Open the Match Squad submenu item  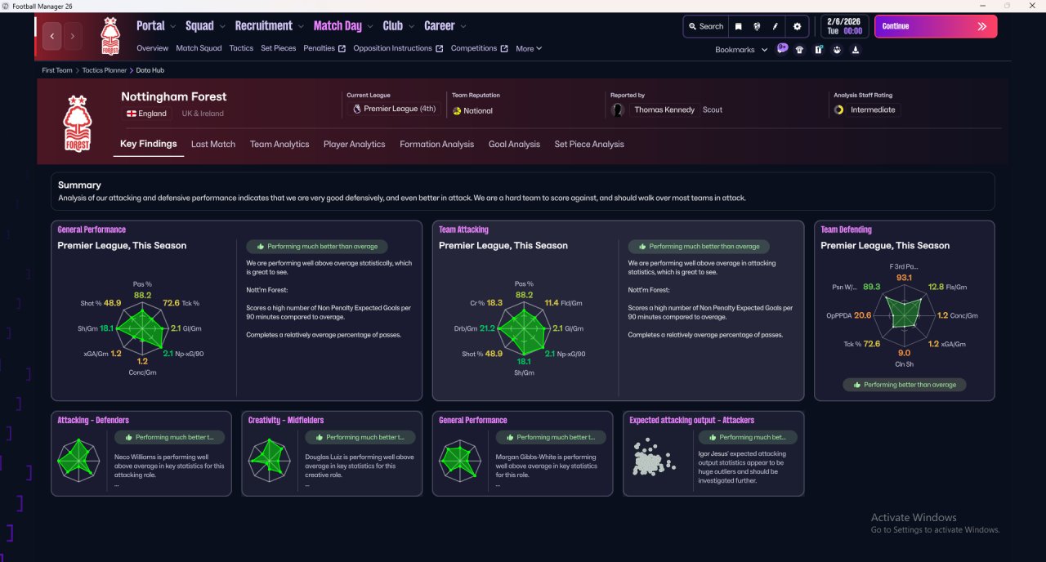tap(199, 48)
